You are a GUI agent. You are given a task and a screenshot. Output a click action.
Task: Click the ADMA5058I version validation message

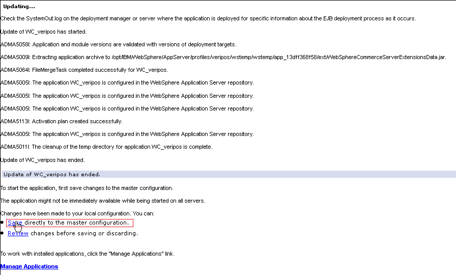point(118,44)
